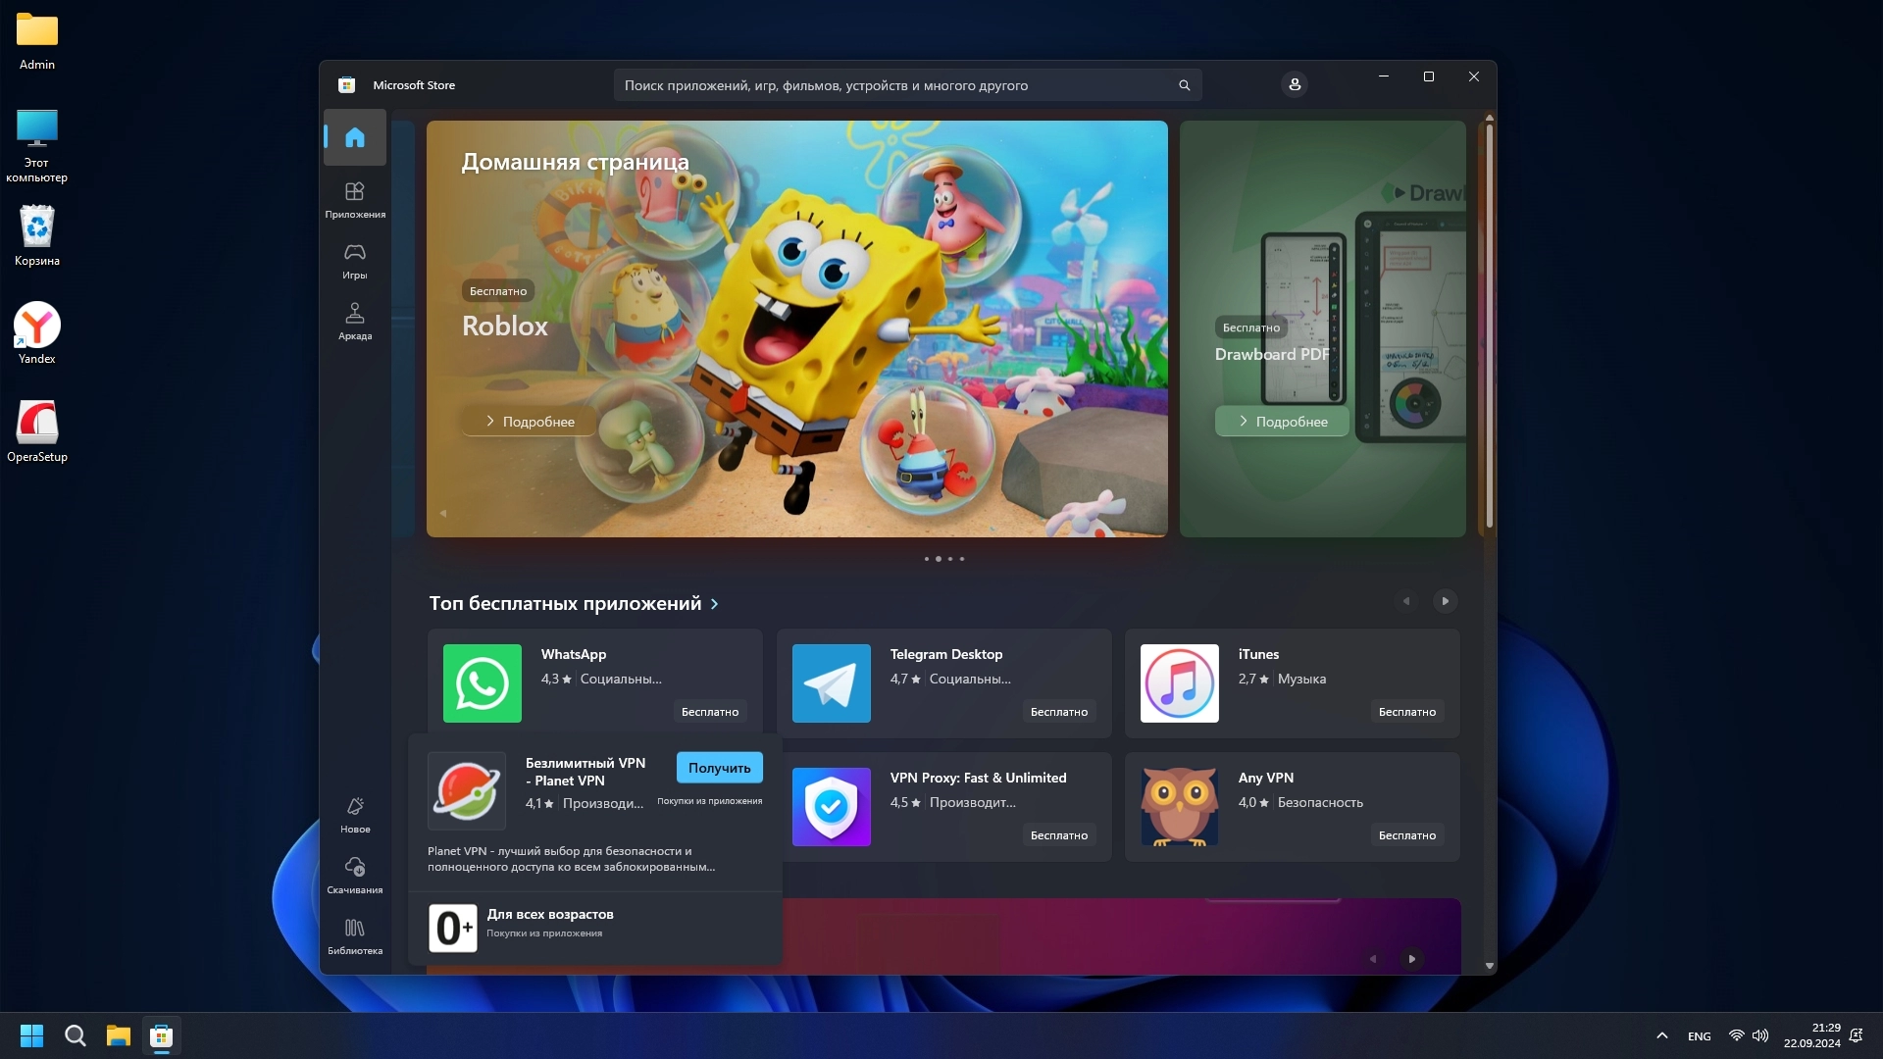
Task: Click the search magnifier icon in Store
Action: tap(1184, 85)
